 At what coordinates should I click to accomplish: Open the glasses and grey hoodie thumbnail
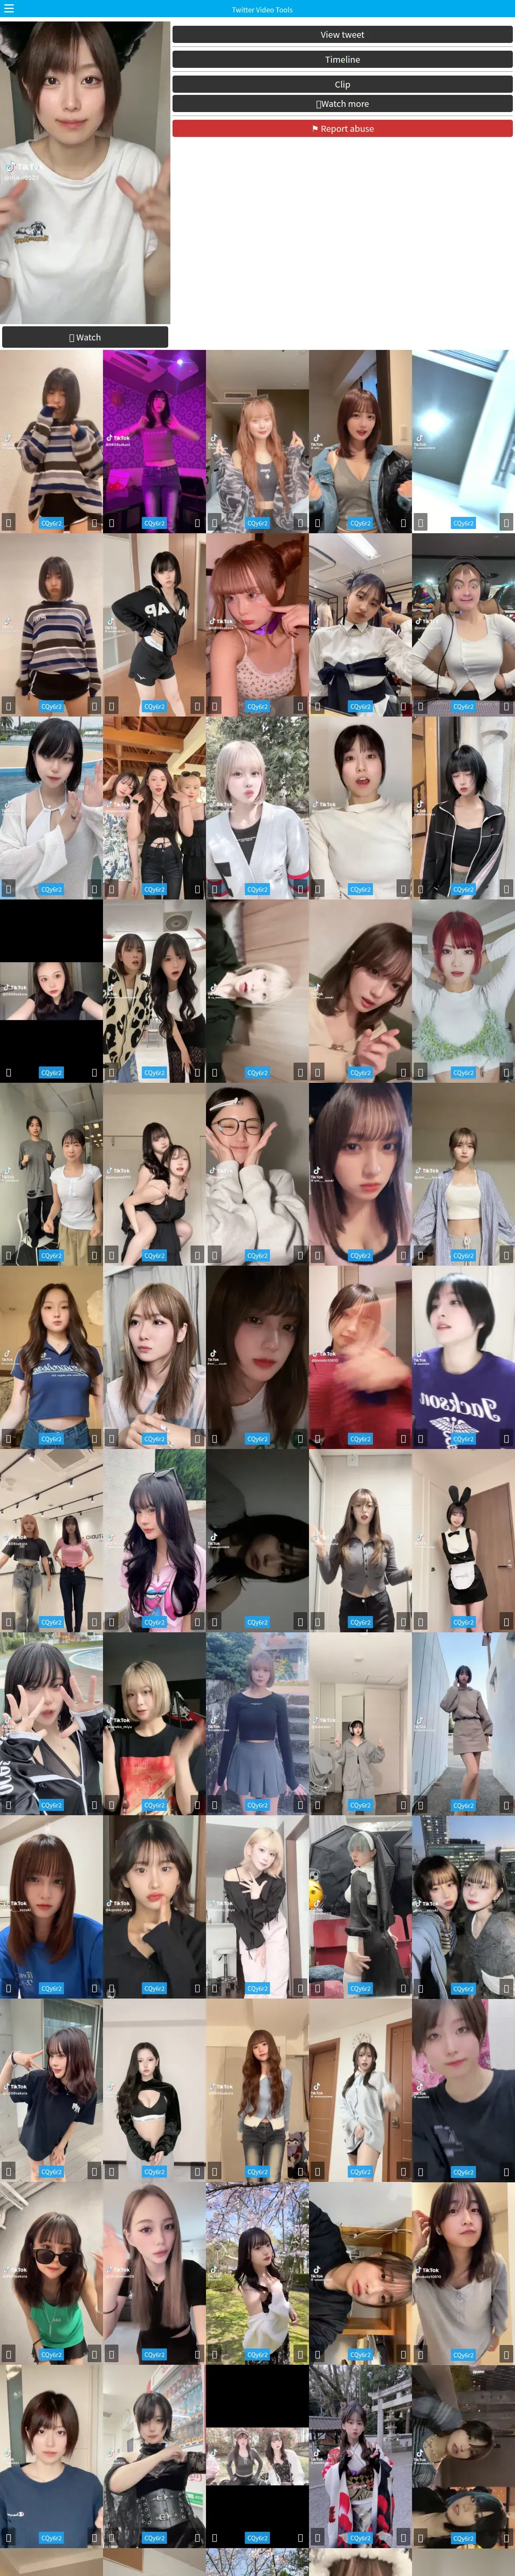point(257,1174)
